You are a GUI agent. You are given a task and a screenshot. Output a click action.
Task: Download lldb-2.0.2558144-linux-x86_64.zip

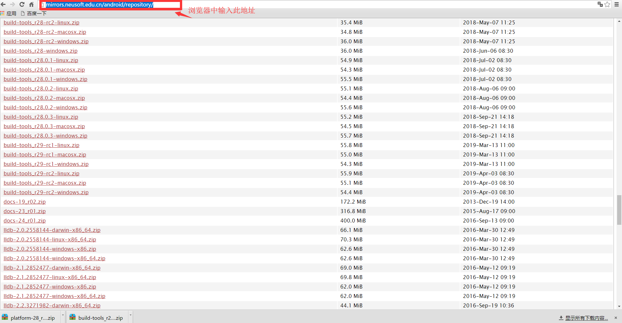50,239
